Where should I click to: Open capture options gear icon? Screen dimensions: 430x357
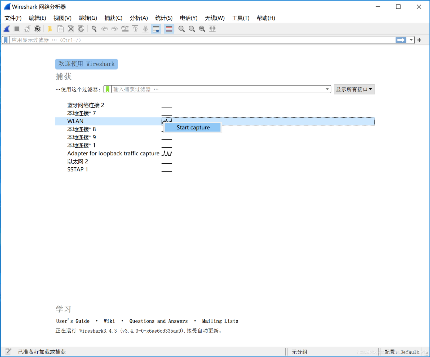click(x=37, y=29)
